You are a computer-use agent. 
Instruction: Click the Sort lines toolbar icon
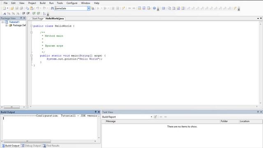pyautogui.click(x=44, y=14)
